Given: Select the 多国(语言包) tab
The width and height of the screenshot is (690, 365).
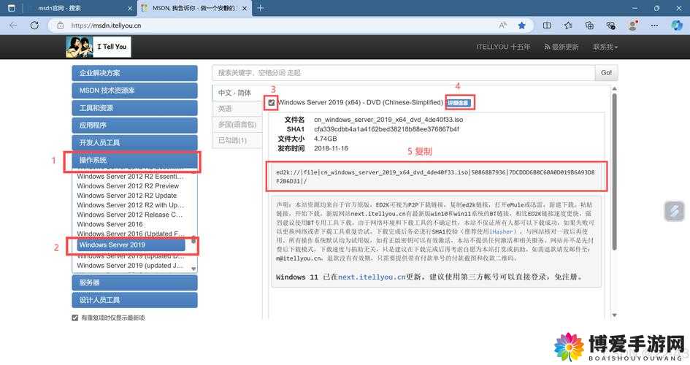Looking at the screenshot, I should [237, 124].
